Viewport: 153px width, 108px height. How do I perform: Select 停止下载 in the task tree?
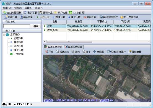[19, 50]
